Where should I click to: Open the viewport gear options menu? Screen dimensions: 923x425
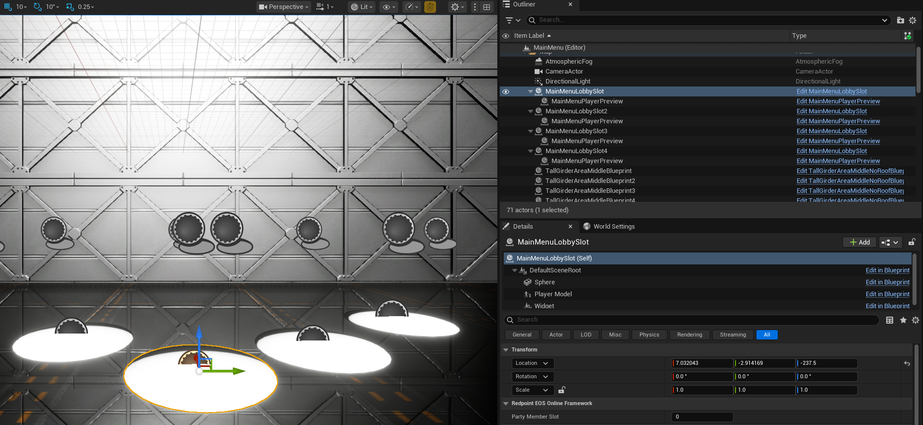click(457, 7)
